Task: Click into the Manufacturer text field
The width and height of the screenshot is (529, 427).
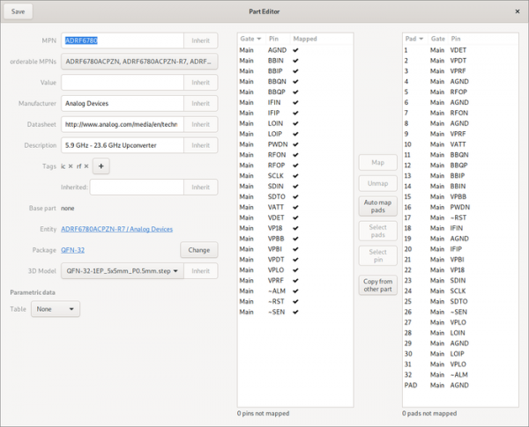Action: pyautogui.click(x=122, y=103)
